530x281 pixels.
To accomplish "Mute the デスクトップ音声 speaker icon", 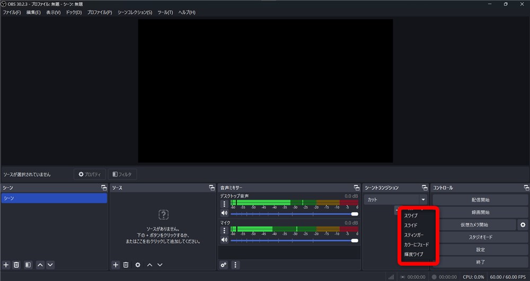I will (x=224, y=213).
